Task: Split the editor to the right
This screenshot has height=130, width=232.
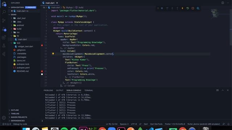Action: tap(223, 3)
